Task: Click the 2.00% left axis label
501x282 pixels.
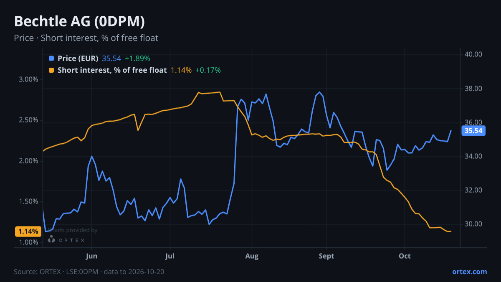Action: click(28, 161)
